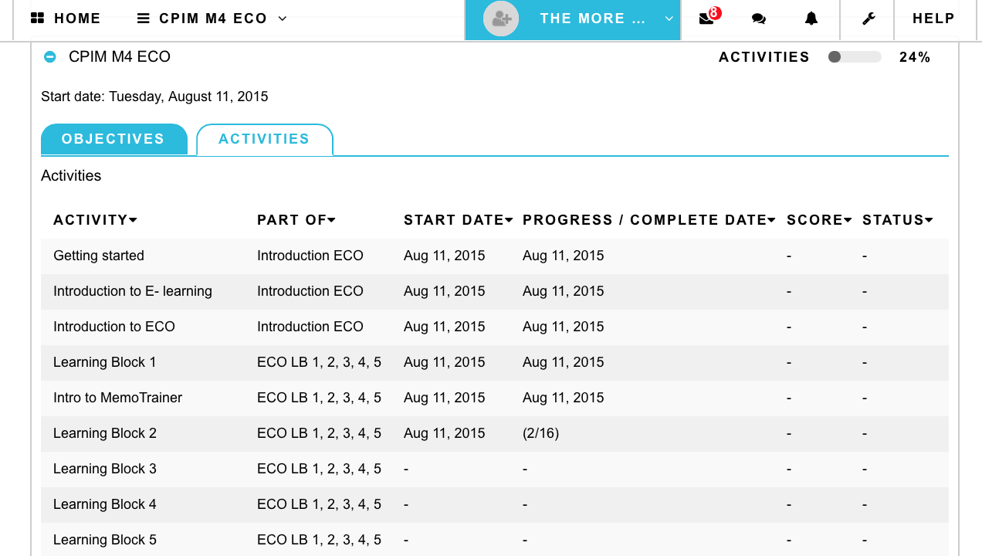Click complete date of Introduction to ECO row
Screen dimensions: 982x556
coord(564,327)
